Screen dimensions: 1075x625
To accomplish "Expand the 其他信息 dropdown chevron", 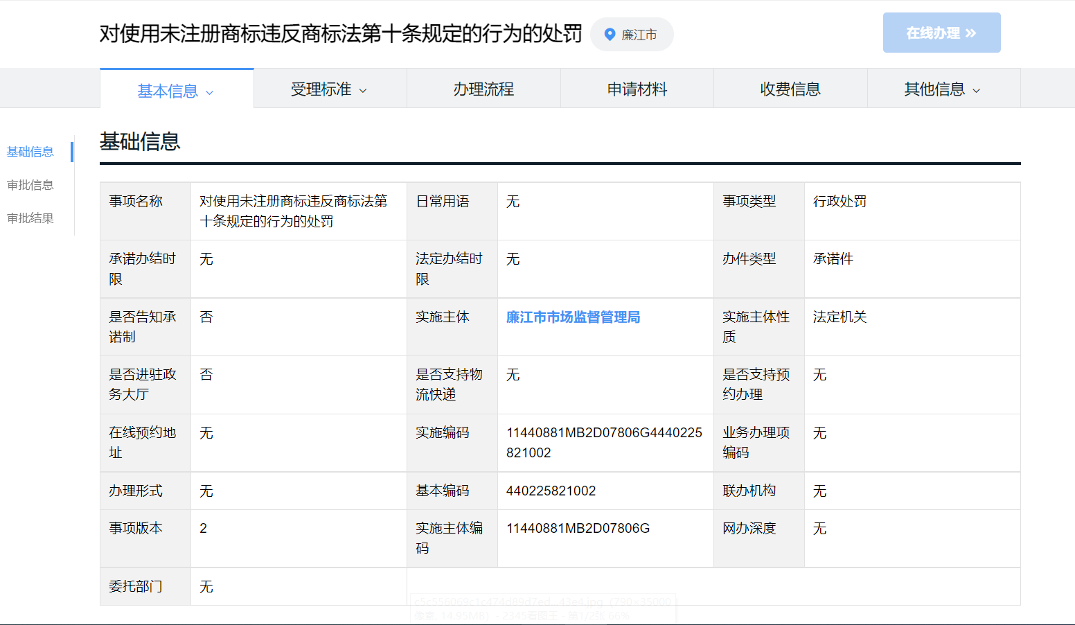I will 977,91.
